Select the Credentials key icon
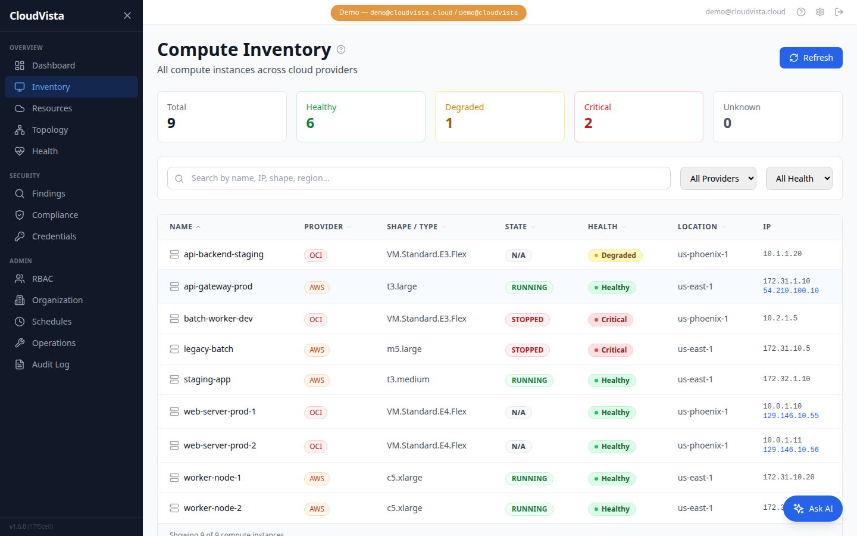The width and height of the screenshot is (857, 536). click(19, 236)
